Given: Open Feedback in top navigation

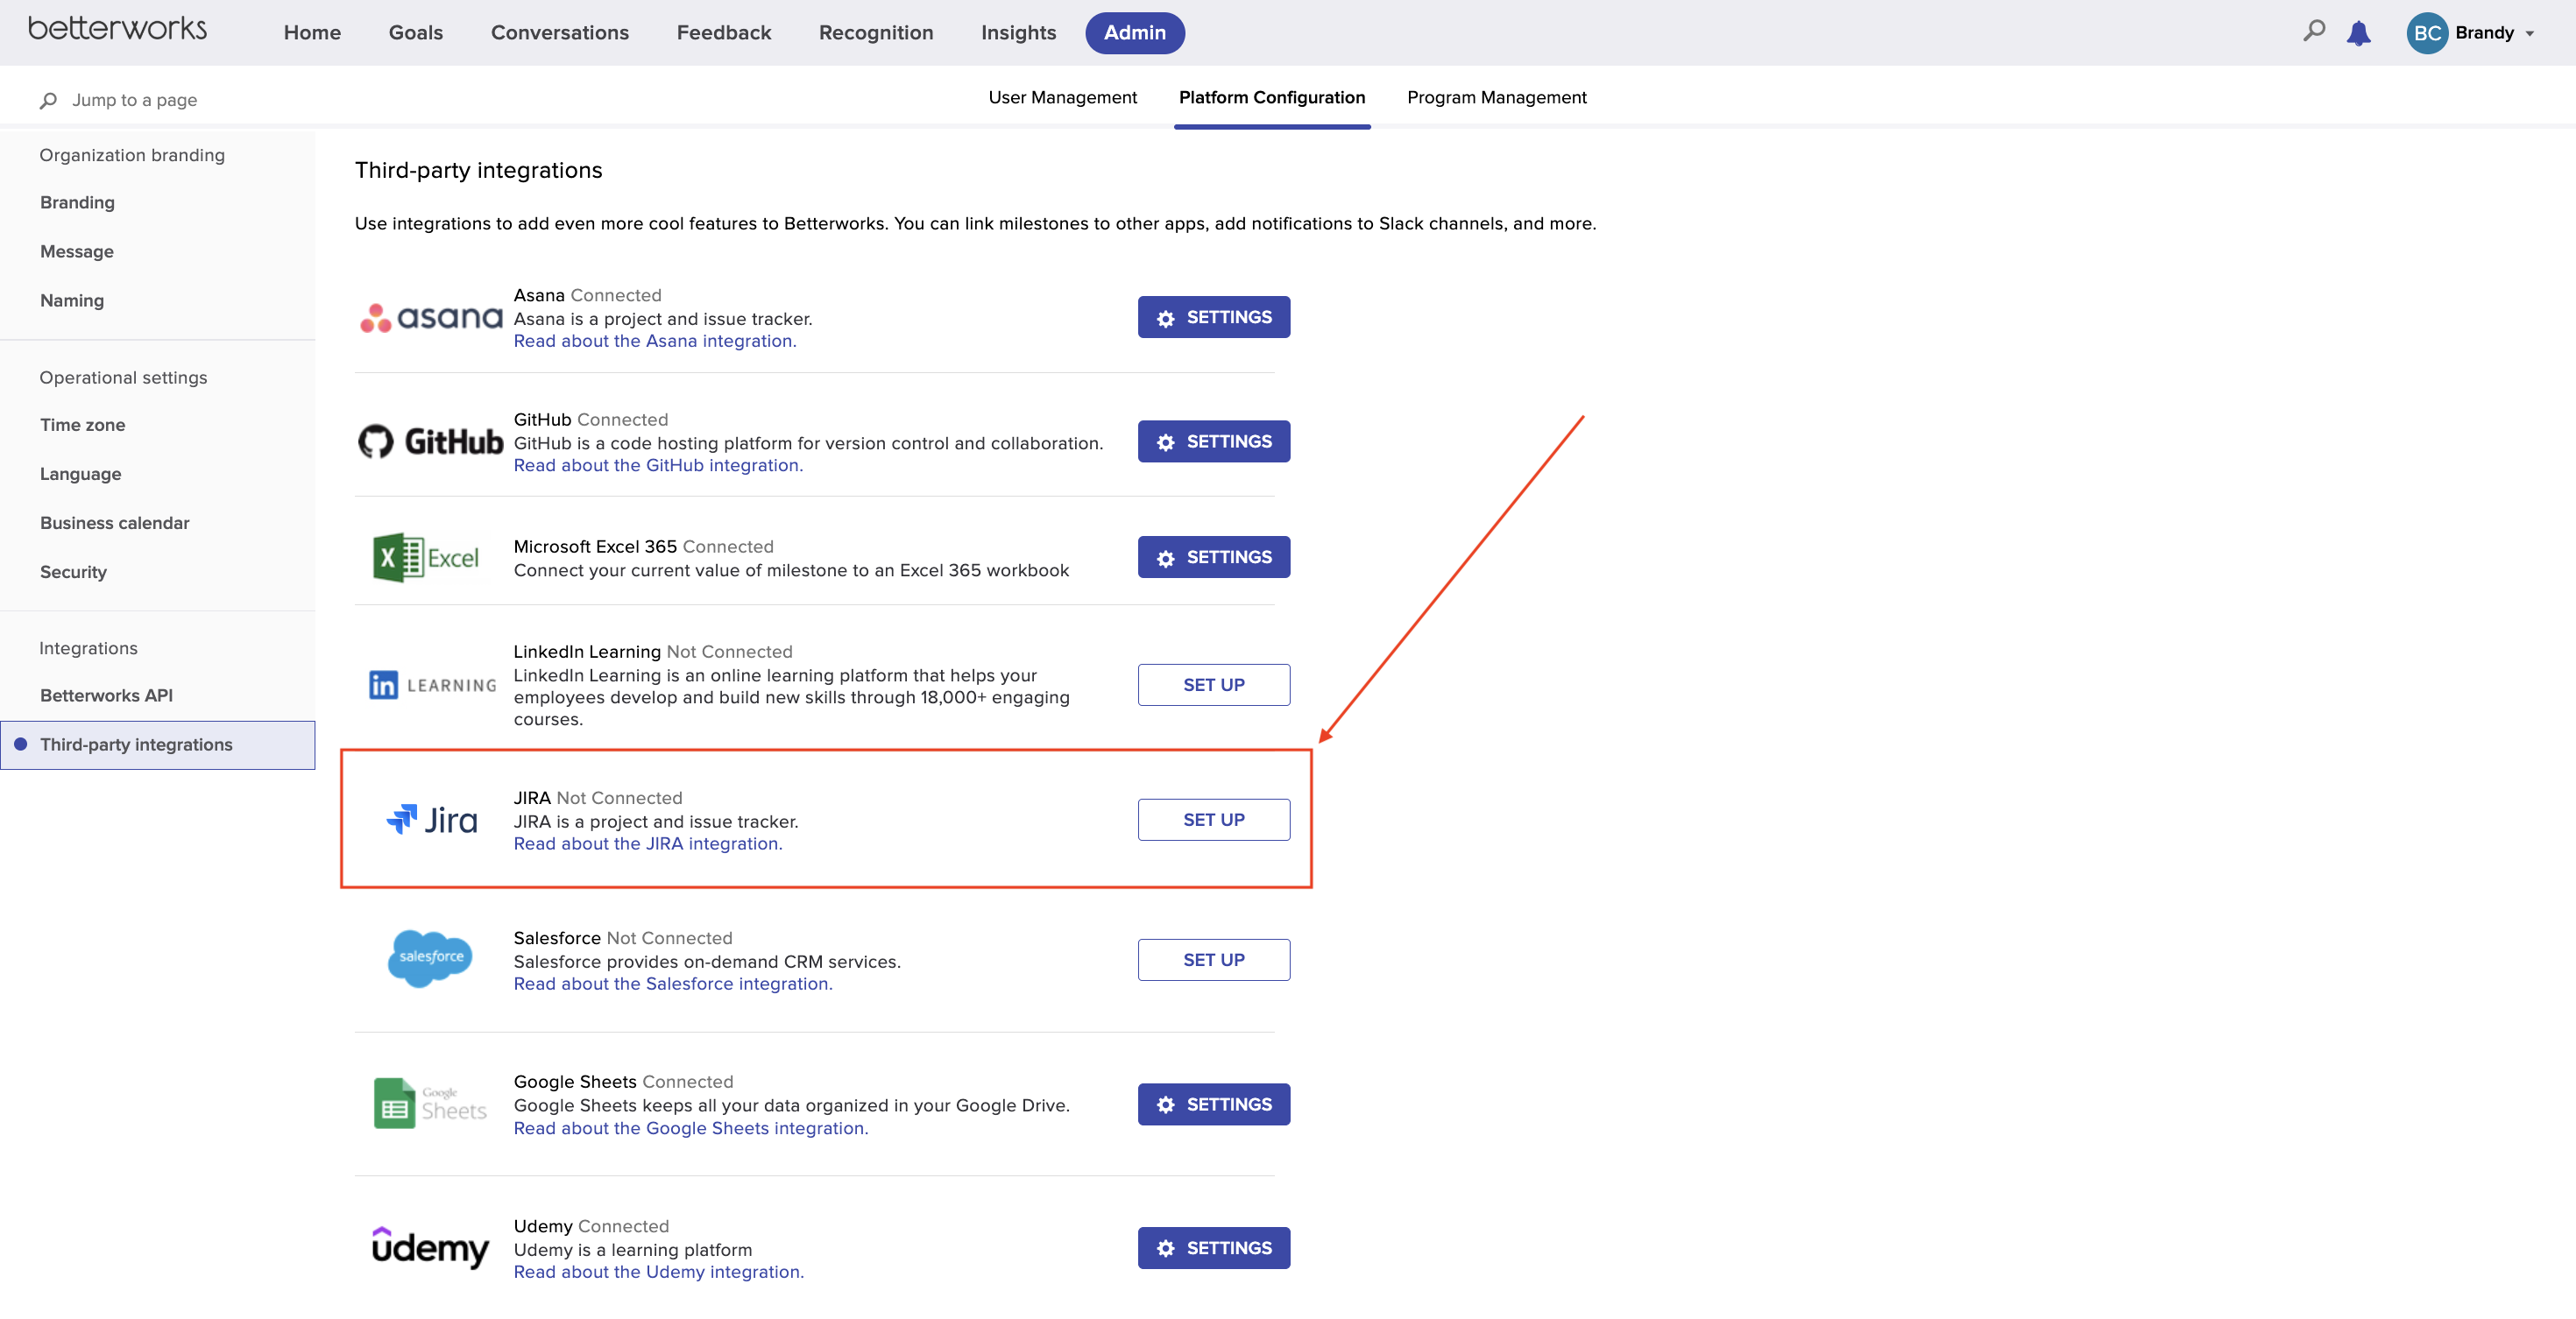Looking at the screenshot, I should [x=724, y=33].
